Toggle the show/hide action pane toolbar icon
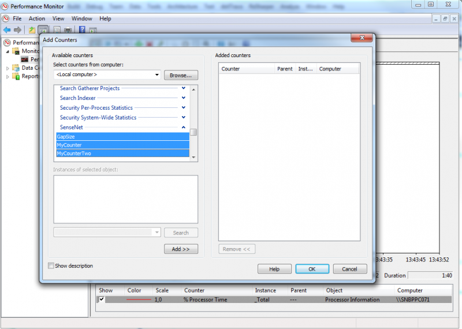 coord(93,30)
